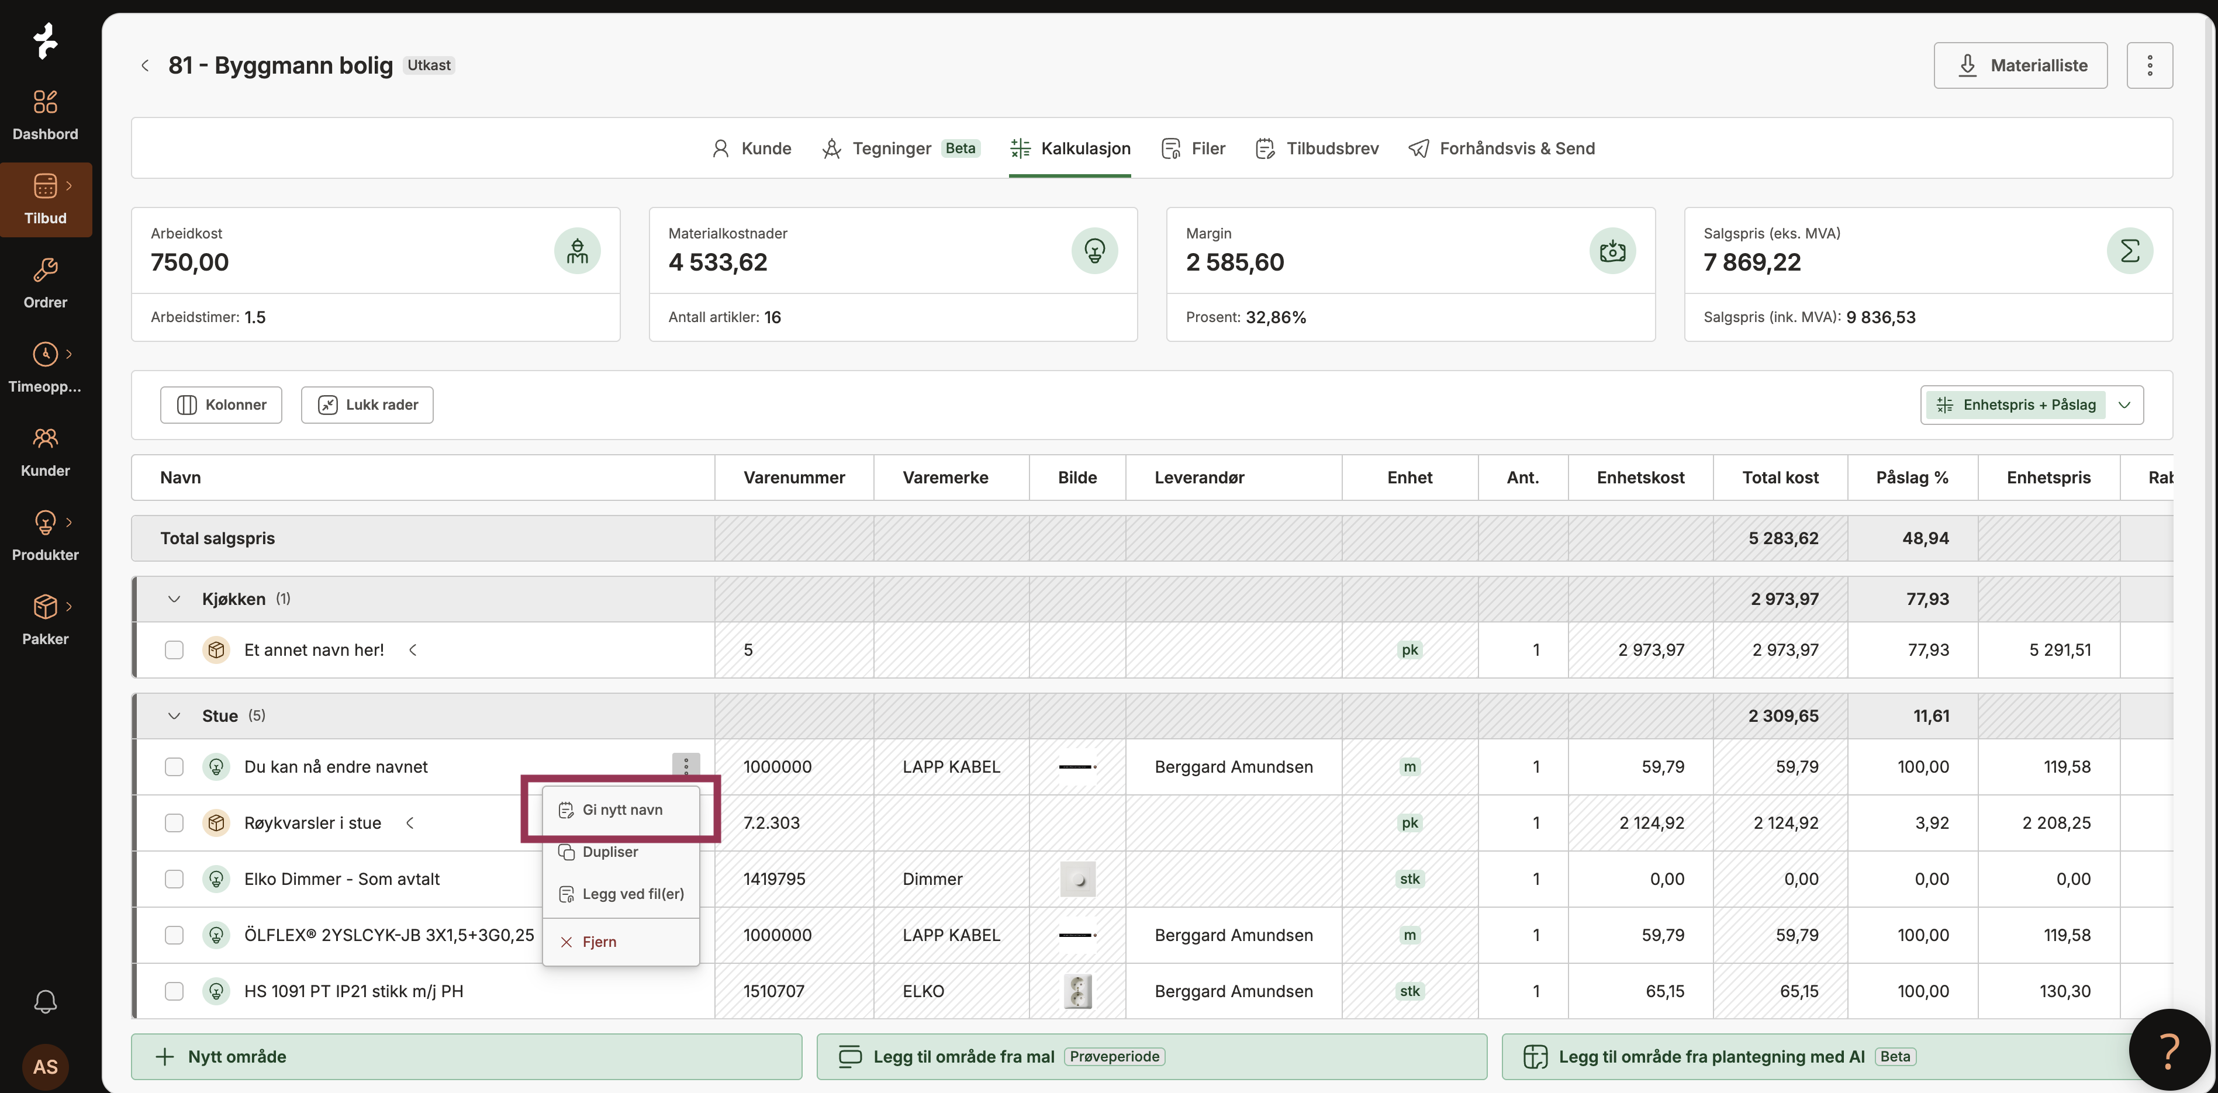Go back using the arrow beside project title
Image resolution: width=2218 pixels, height=1093 pixels.
144,65
